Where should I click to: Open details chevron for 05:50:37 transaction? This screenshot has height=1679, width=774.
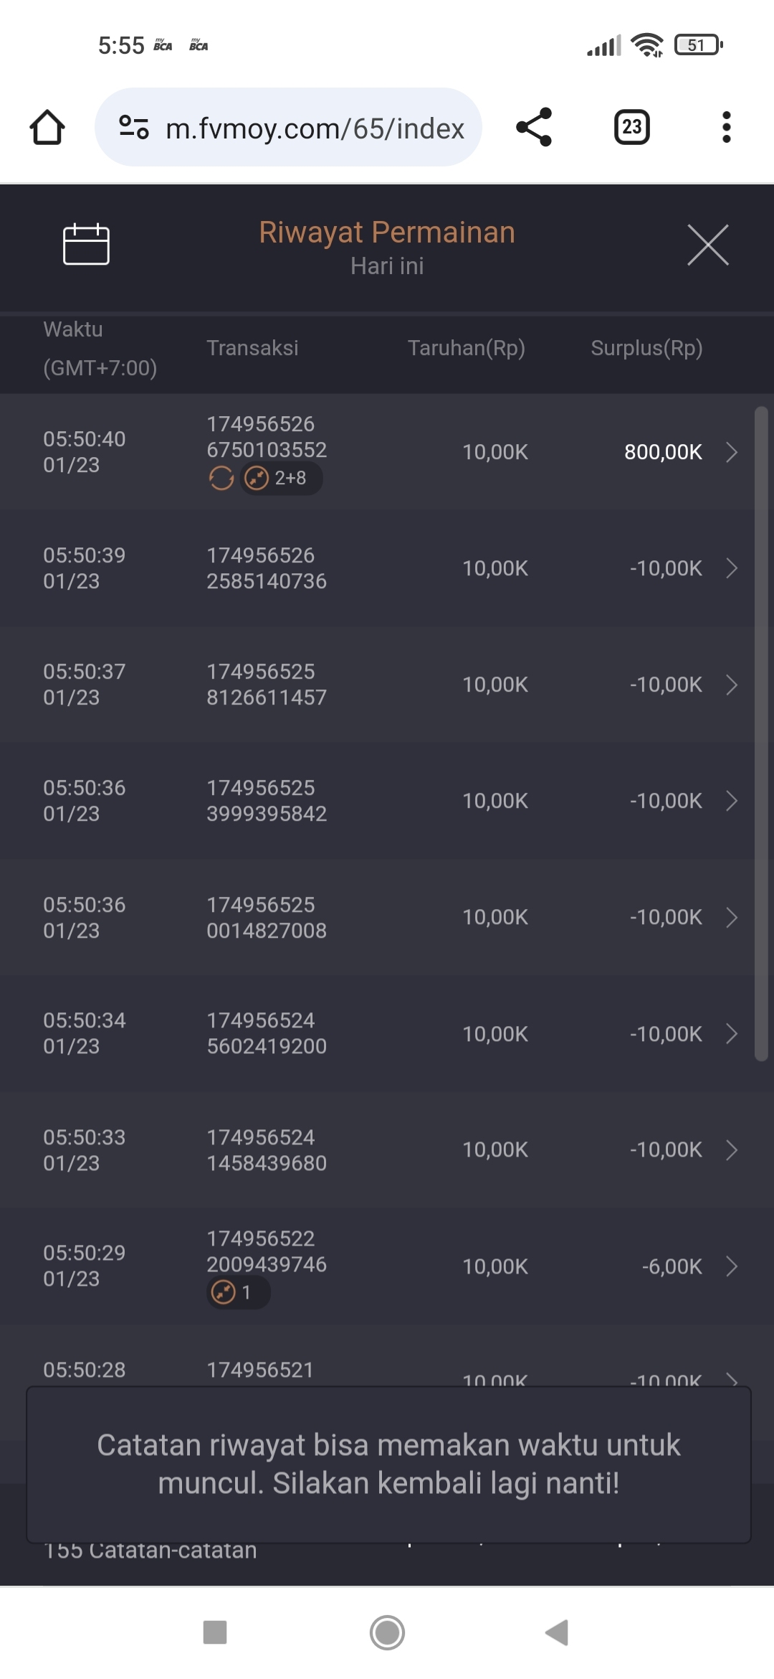point(731,685)
